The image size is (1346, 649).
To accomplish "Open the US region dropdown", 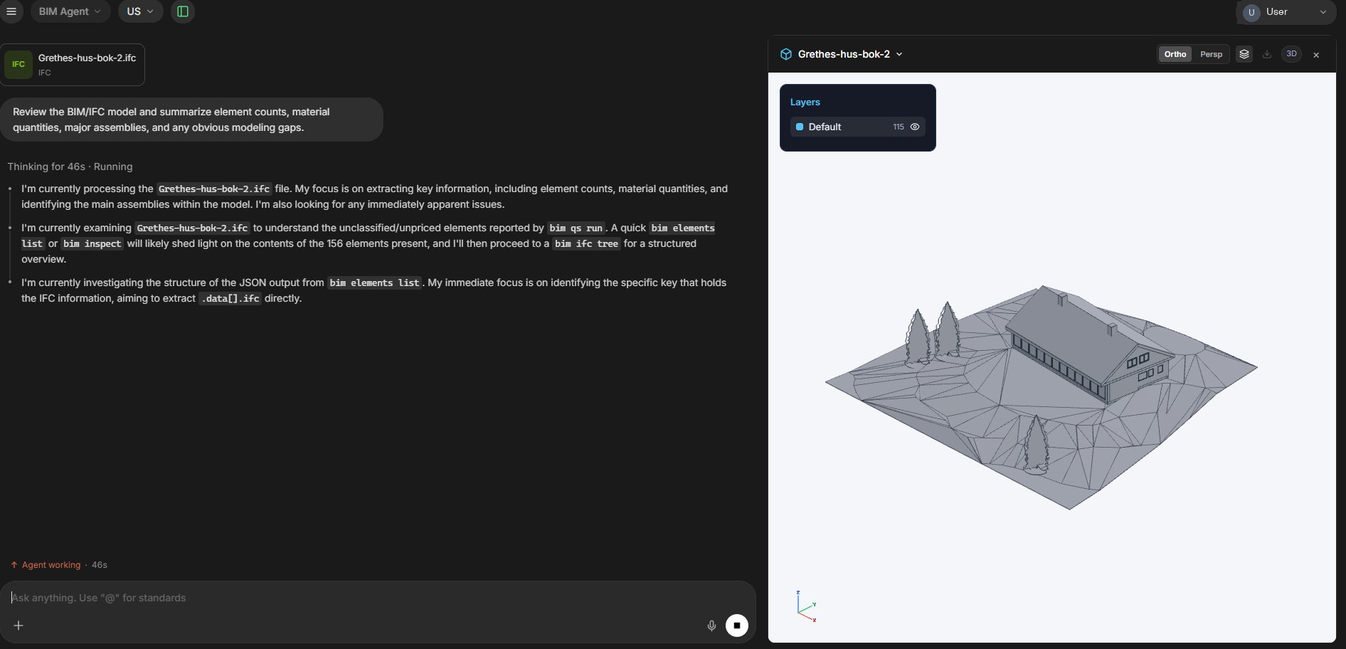I will click(x=140, y=11).
